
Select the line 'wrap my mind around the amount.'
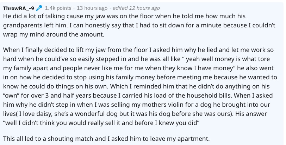click(54, 34)
